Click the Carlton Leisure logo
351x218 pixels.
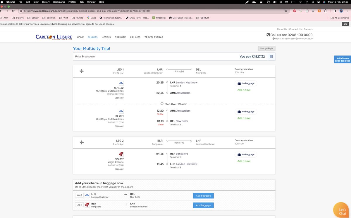(54, 37)
